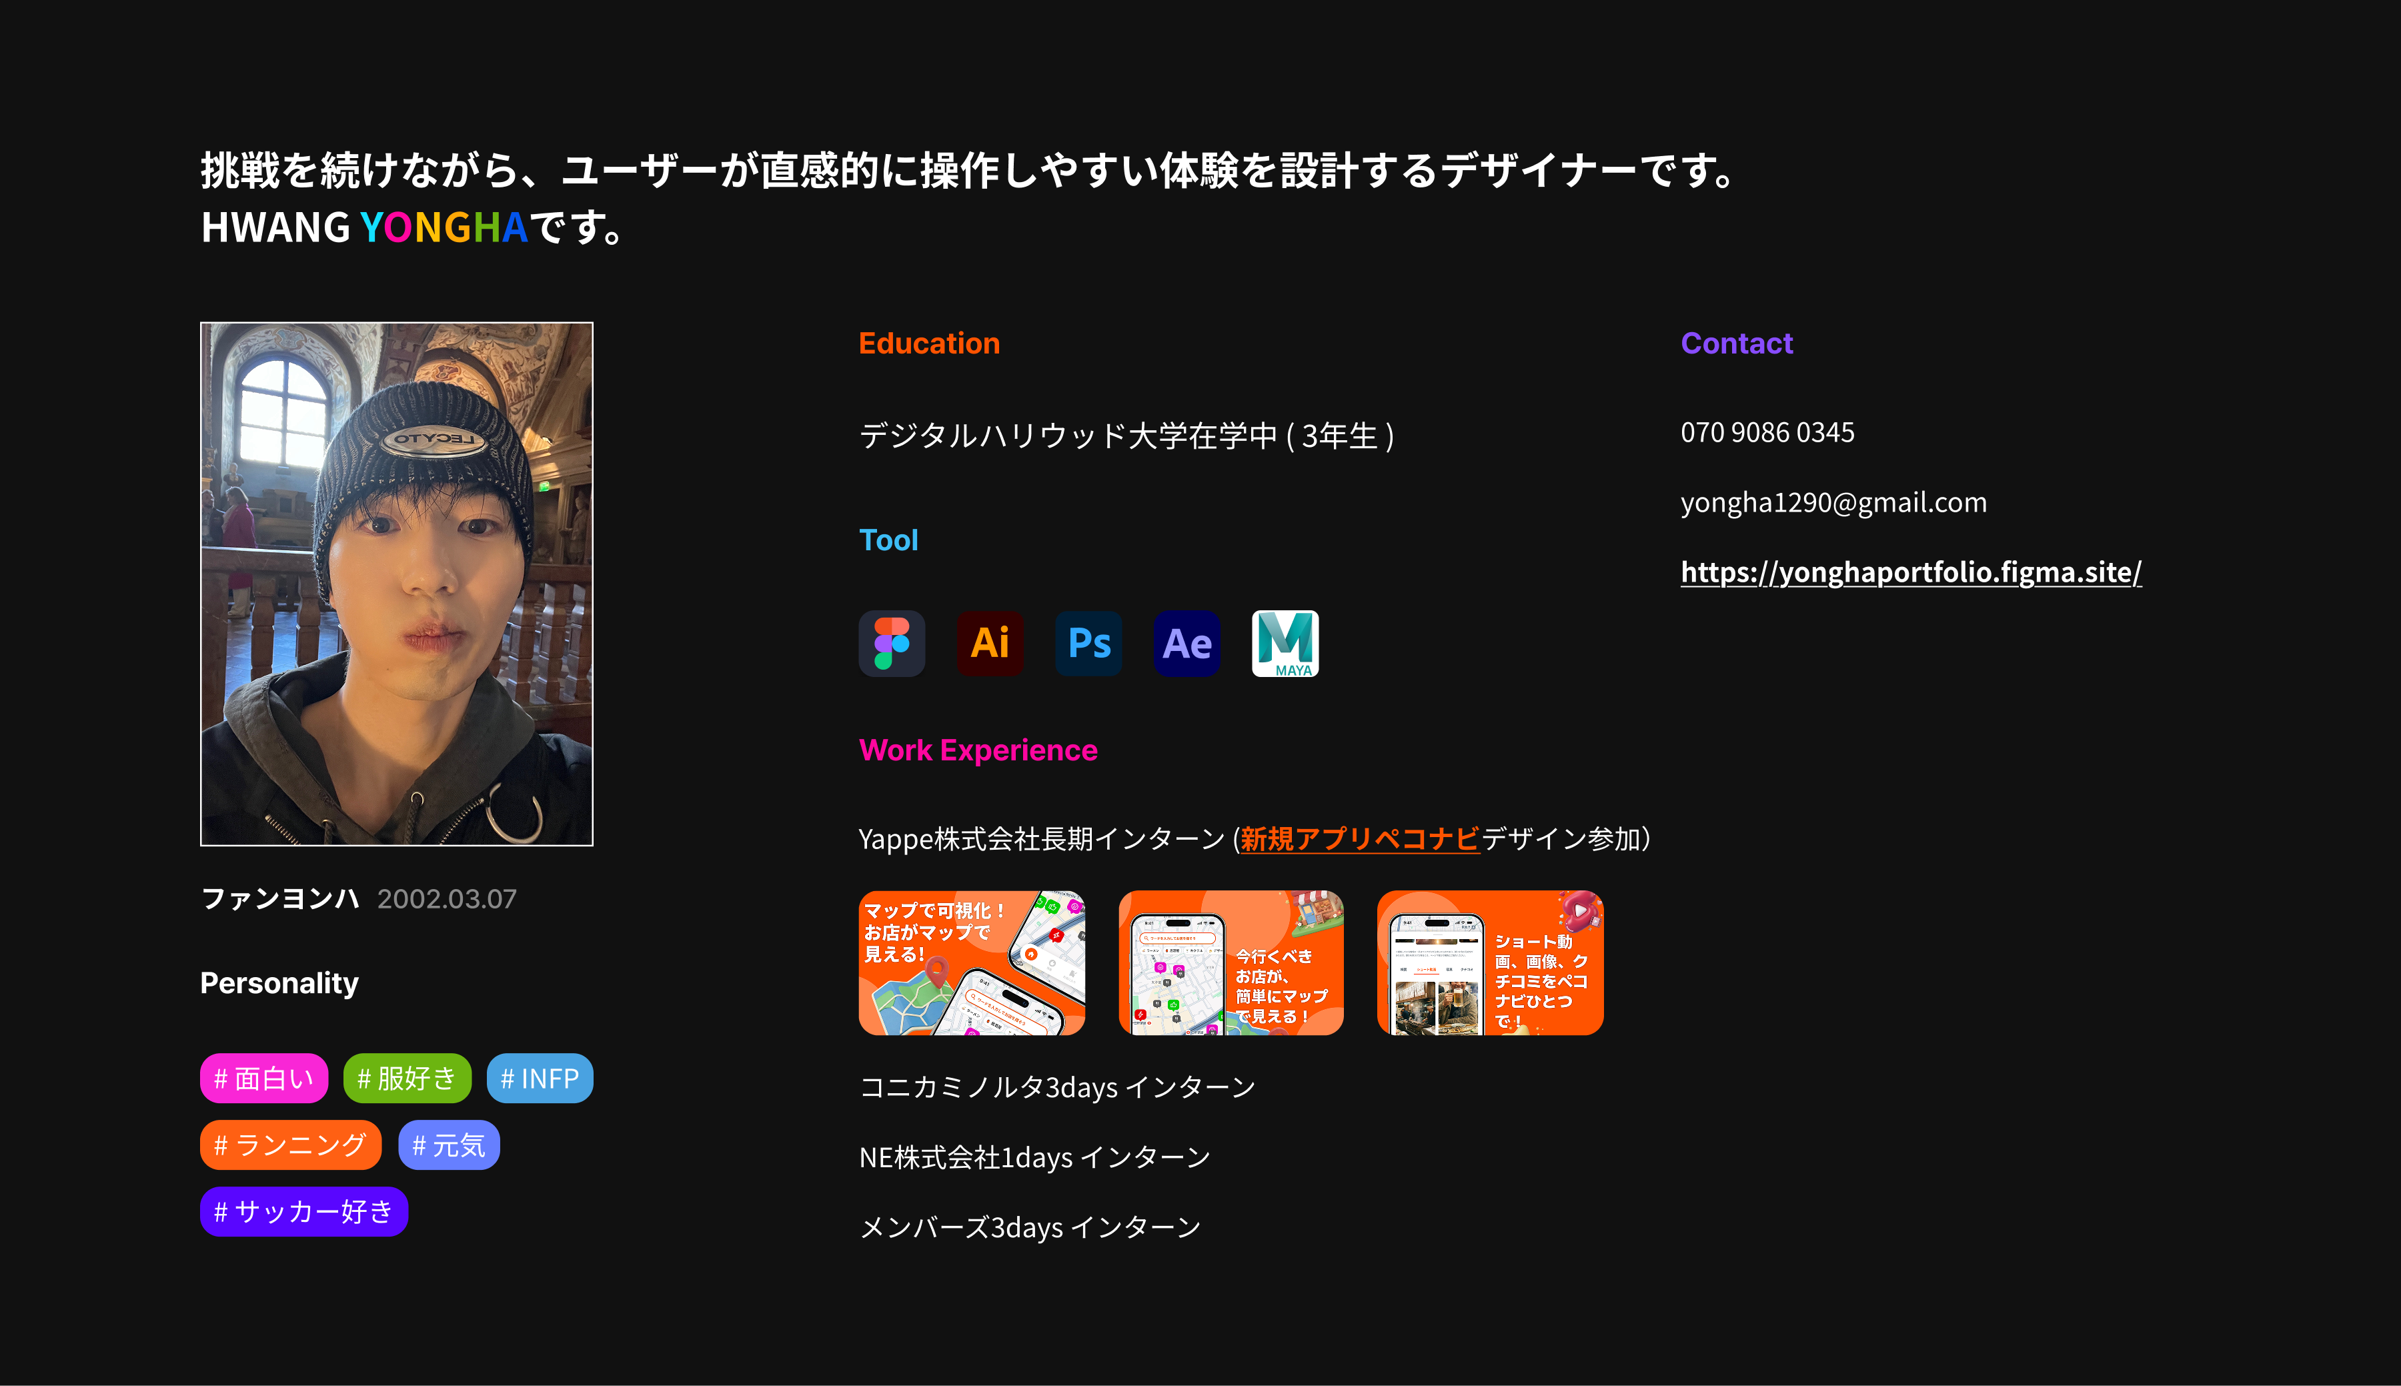The height and width of the screenshot is (1386, 2401).
Task: Click the purple # サッカー好き tag
Action: [x=303, y=1212]
